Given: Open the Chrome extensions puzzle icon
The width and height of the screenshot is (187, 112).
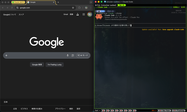Looking at the screenshot, I should pos(79,8).
